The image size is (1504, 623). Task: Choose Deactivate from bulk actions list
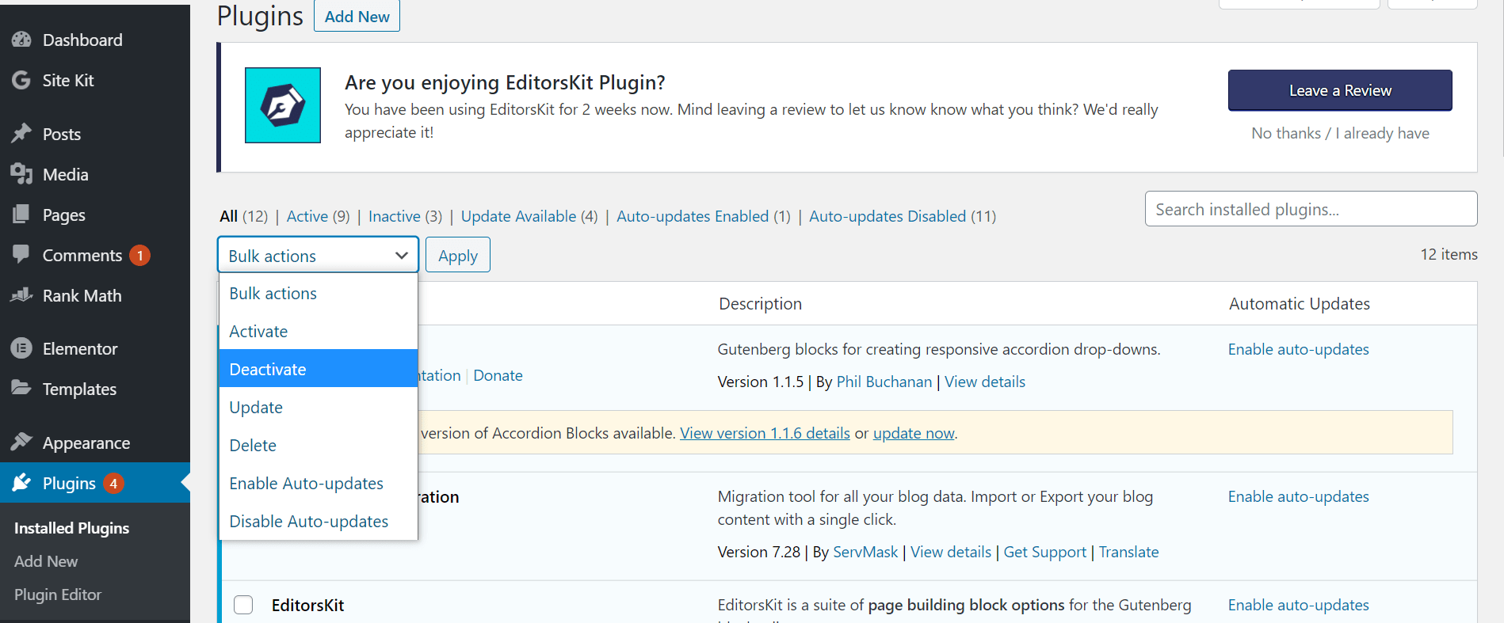coord(318,370)
